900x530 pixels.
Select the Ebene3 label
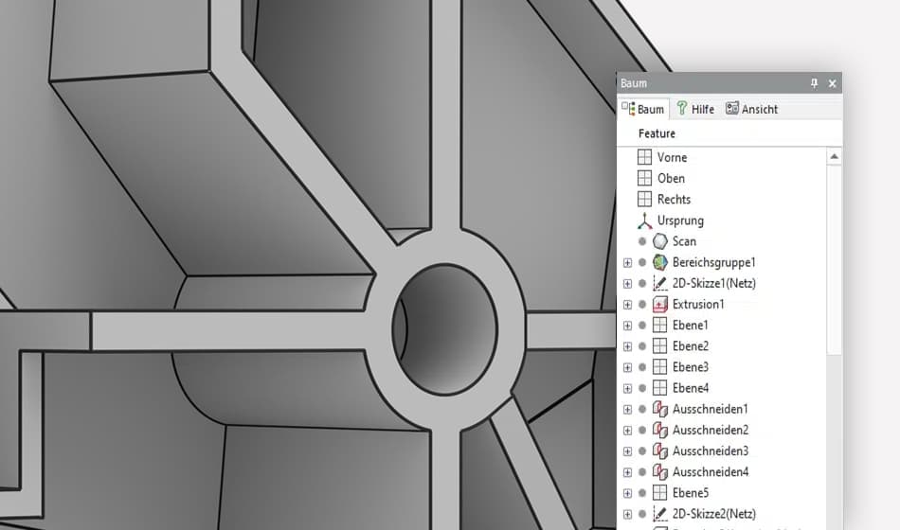point(690,367)
